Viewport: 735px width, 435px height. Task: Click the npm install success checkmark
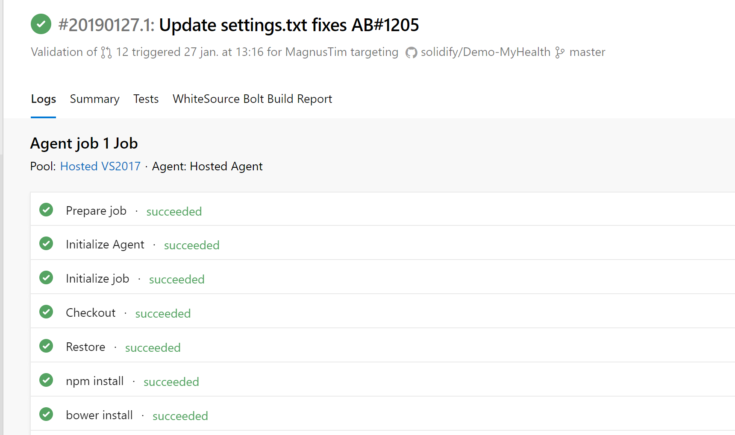coord(46,380)
